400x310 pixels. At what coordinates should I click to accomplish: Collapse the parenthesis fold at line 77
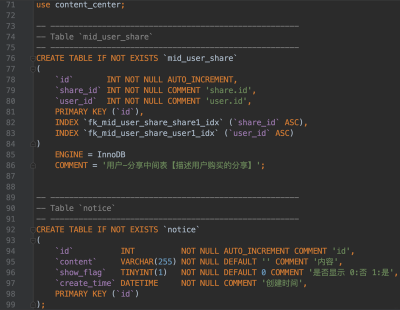33,69
